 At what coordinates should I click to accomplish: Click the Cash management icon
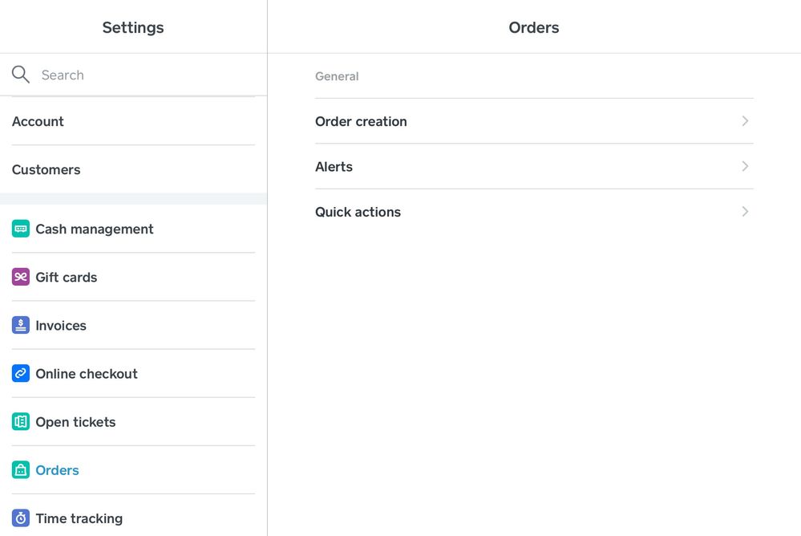click(21, 229)
